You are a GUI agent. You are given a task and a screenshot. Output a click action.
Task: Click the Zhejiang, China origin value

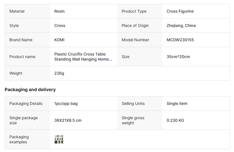pyautogui.click(x=181, y=26)
